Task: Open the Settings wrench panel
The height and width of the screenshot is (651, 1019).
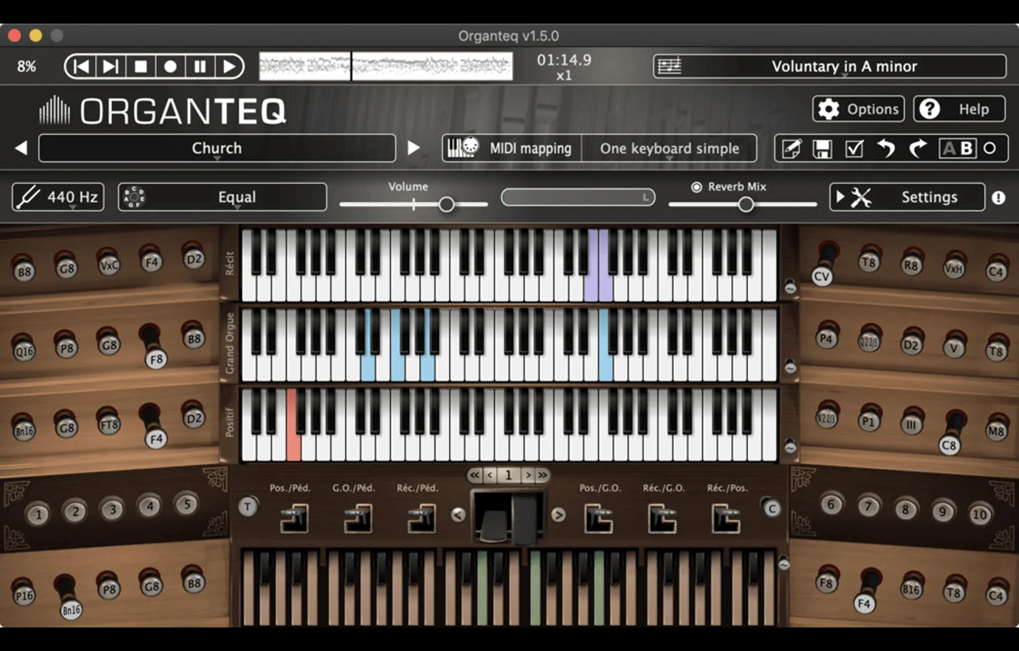Action: coord(909,197)
